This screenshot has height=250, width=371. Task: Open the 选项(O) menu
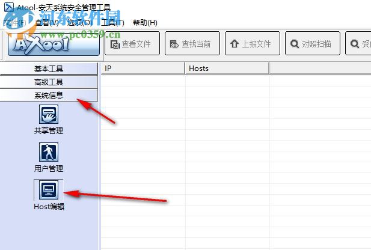[80, 23]
